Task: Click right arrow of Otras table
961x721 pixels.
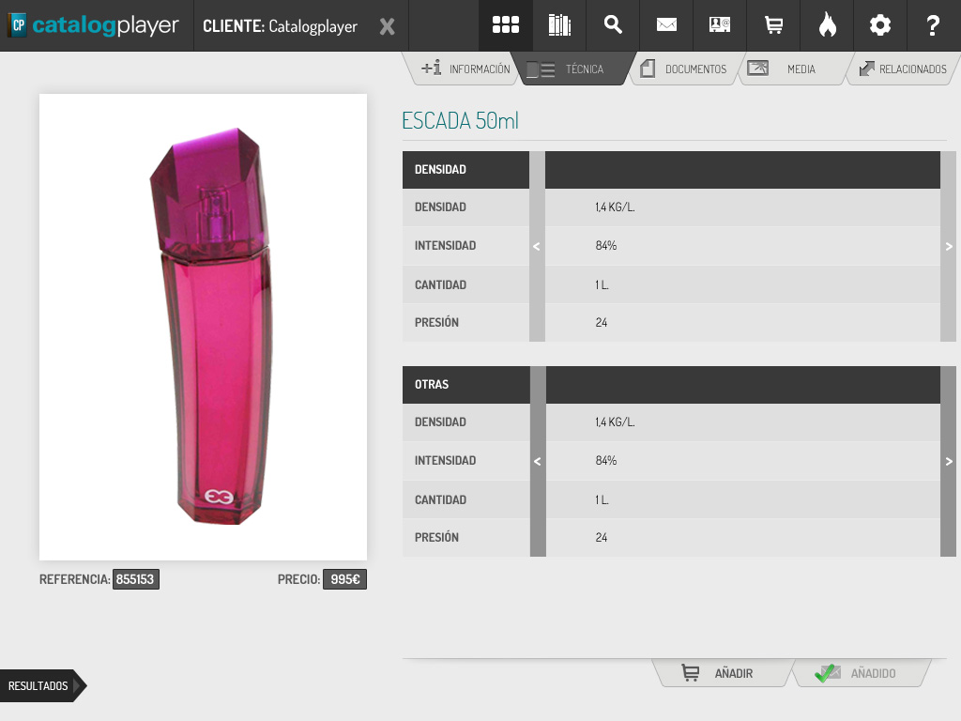Action: (948, 461)
